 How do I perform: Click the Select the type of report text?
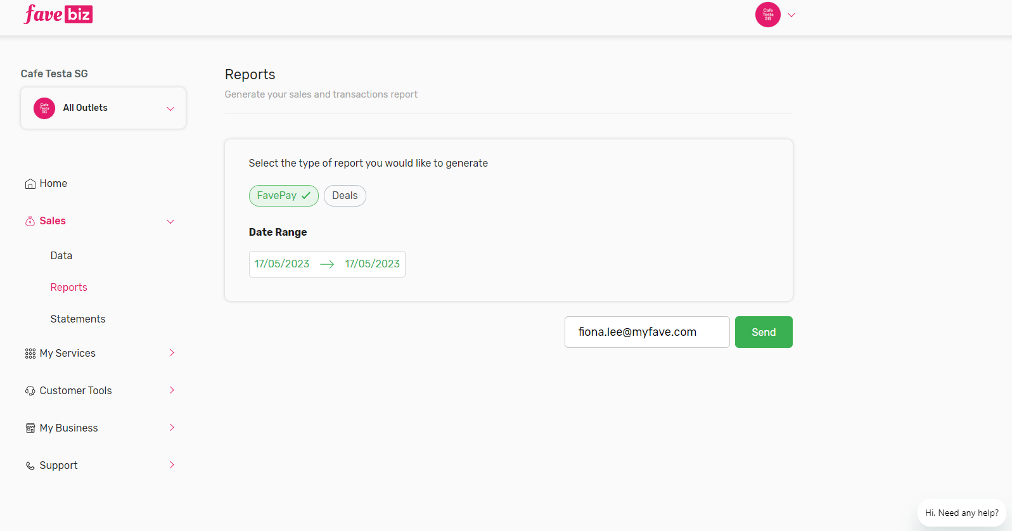point(368,163)
